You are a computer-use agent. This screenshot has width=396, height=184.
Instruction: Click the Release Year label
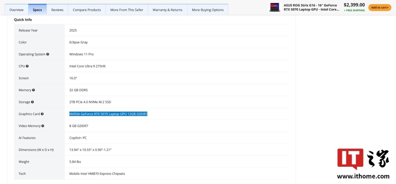[28, 30]
